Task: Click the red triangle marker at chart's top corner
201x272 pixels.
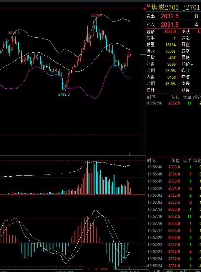Action: 144,9
